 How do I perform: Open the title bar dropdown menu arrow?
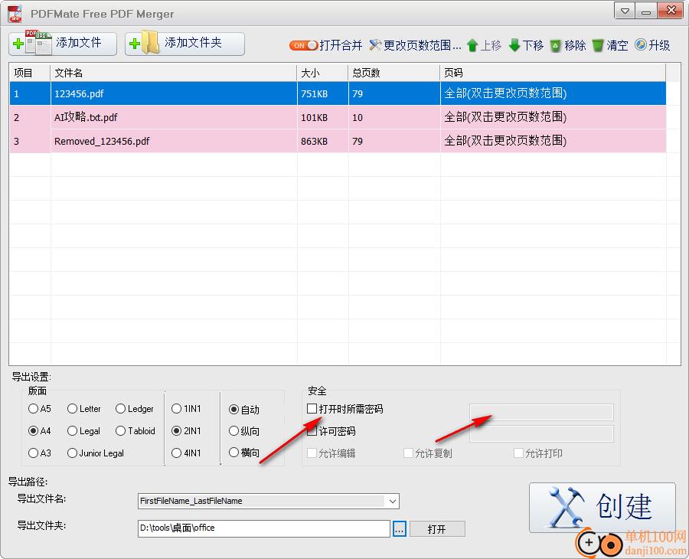(x=625, y=11)
